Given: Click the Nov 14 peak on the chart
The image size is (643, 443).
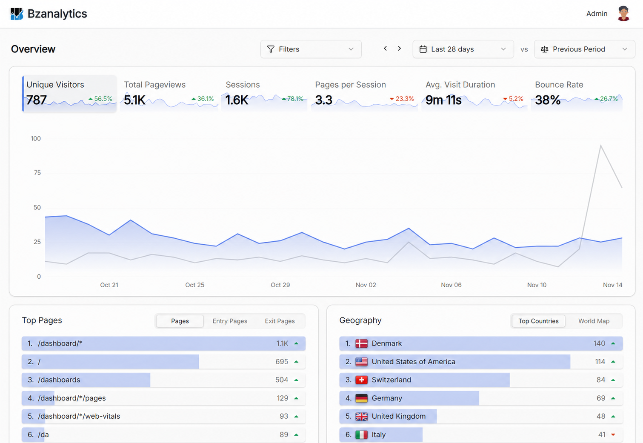Looking at the screenshot, I should pyautogui.click(x=601, y=146).
